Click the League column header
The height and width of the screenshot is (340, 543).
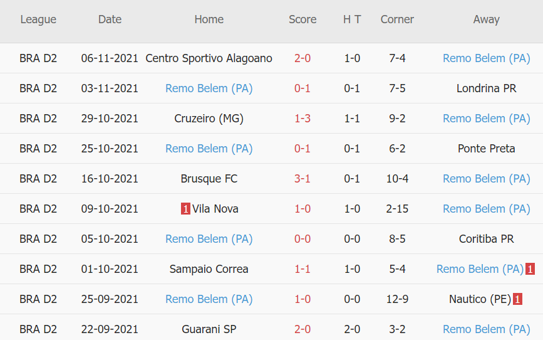[38, 19]
